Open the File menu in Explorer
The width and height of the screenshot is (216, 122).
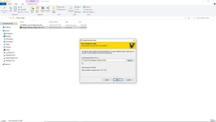tap(3, 4)
